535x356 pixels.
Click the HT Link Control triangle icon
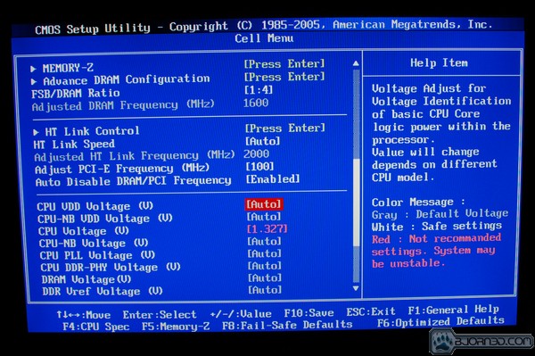point(36,132)
